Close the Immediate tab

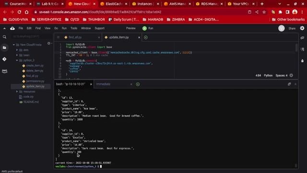coord(131,84)
